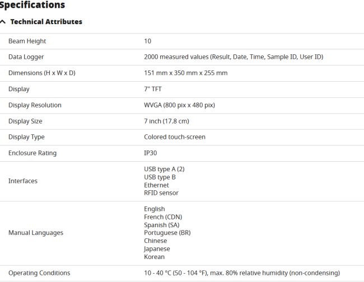Select the Colored touch-screen value
This screenshot has width=364, height=282.
pyautogui.click(x=175, y=137)
